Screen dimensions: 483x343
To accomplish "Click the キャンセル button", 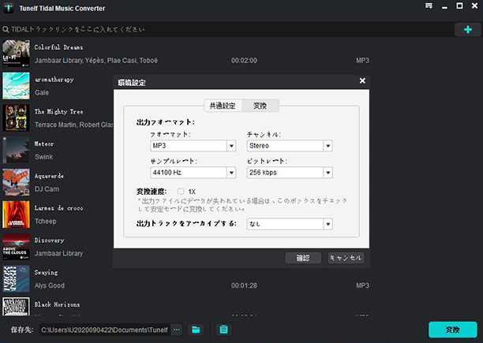I will tap(346, 258).
